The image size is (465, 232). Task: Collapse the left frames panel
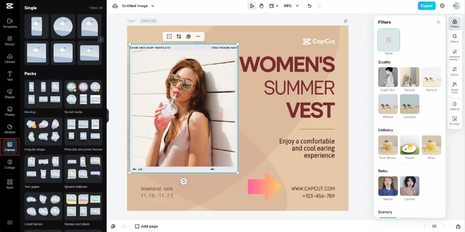(107, 116)
